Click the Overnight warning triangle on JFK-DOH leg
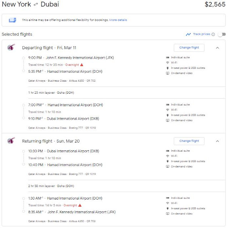 [82, 65]
